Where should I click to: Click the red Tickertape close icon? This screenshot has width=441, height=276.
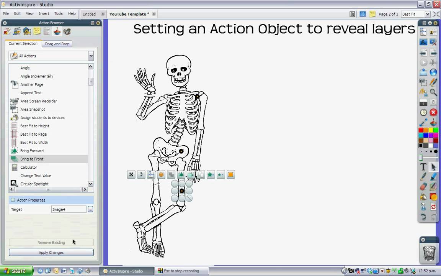pyautogui.click(x=433, y=113)
